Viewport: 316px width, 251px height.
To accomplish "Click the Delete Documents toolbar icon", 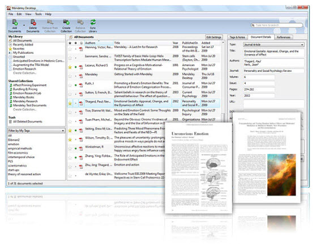I will 33,23.
